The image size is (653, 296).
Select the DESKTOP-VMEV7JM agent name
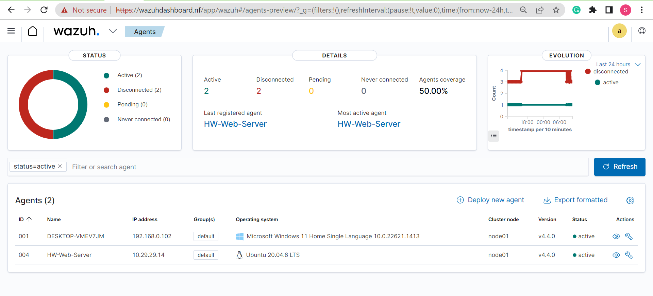[x=76, y=236]
